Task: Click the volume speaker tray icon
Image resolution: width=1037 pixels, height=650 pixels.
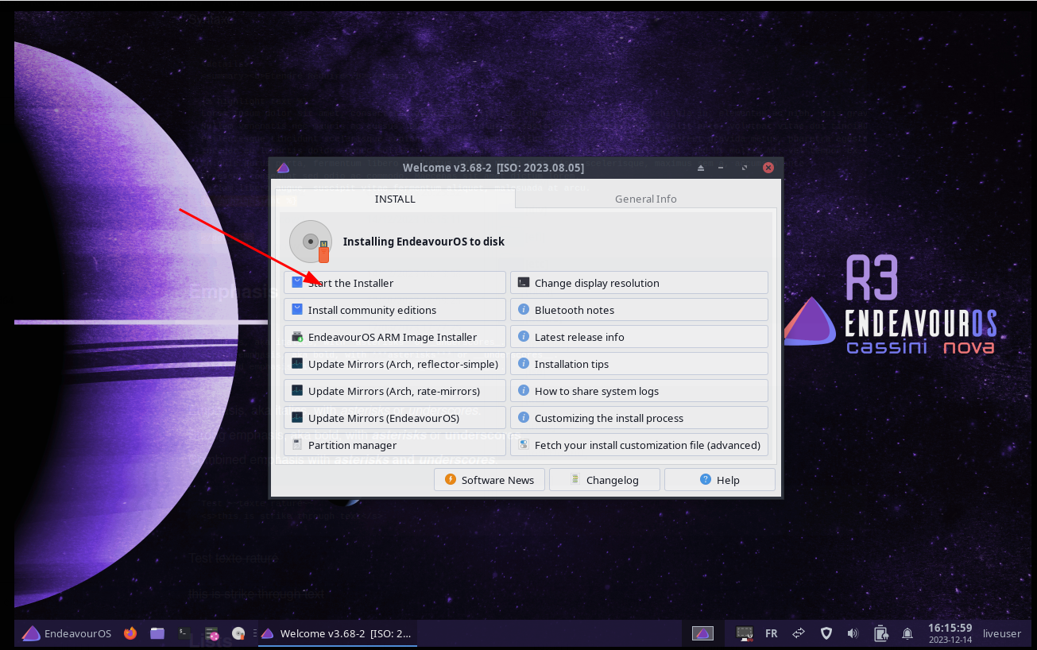Action: (x=853, y=633)
